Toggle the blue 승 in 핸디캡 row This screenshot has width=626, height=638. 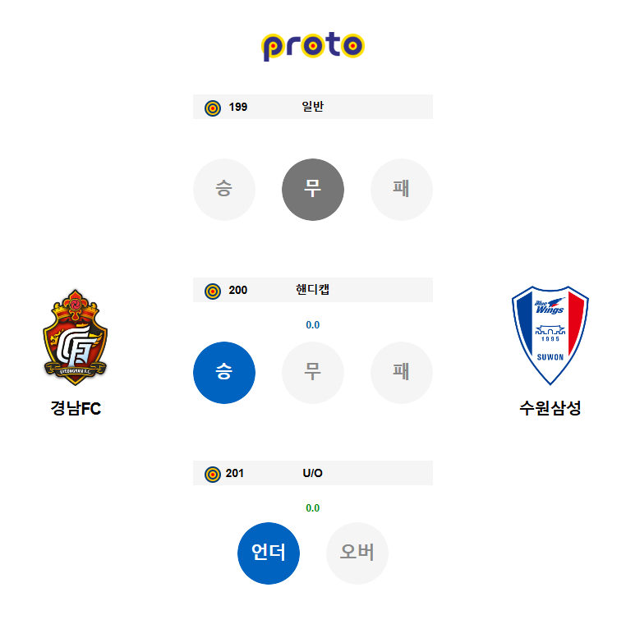224,373
